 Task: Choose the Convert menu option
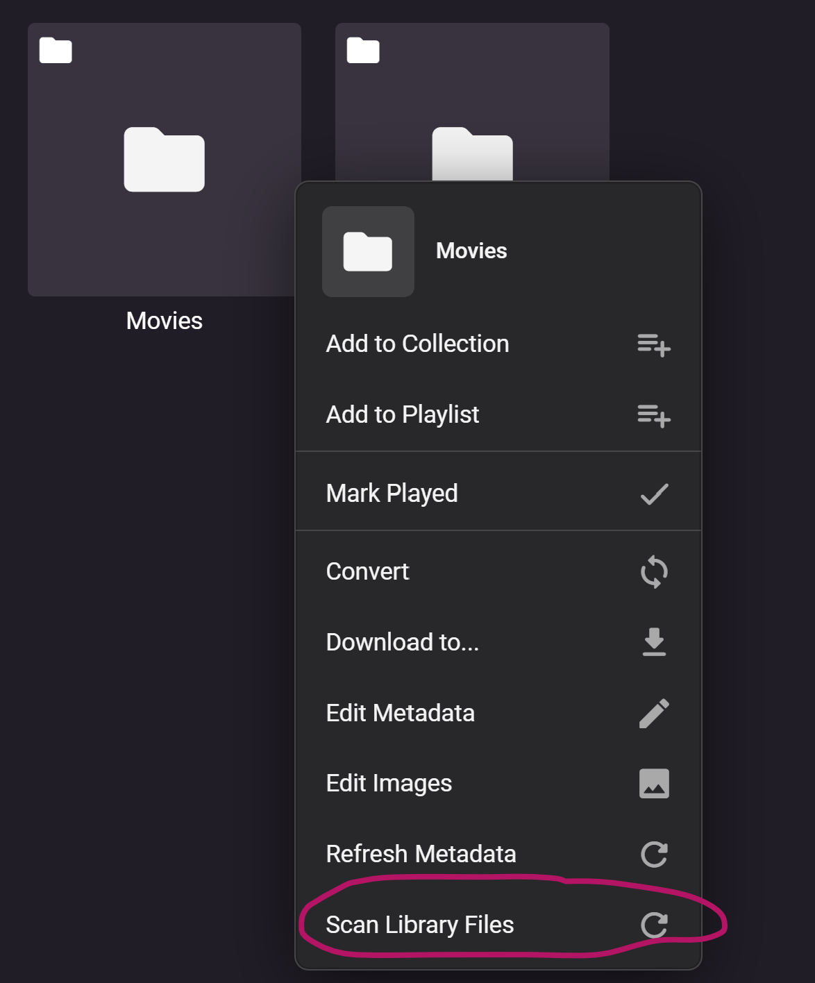click(x=498, y=572)
